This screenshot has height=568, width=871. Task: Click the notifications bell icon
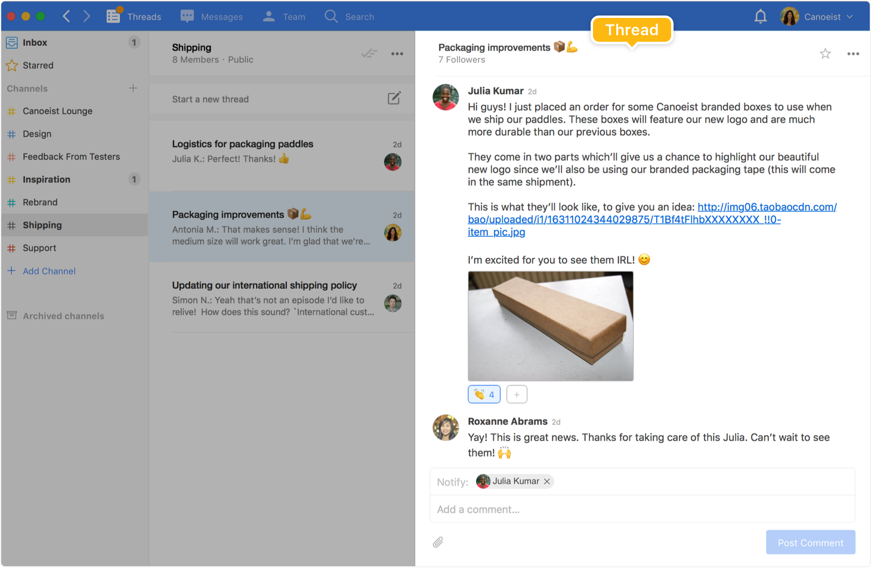pos(760,17)
